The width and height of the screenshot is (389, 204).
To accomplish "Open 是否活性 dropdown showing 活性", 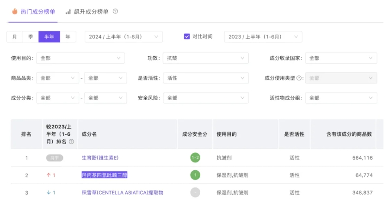I will (x=206, y=78).
